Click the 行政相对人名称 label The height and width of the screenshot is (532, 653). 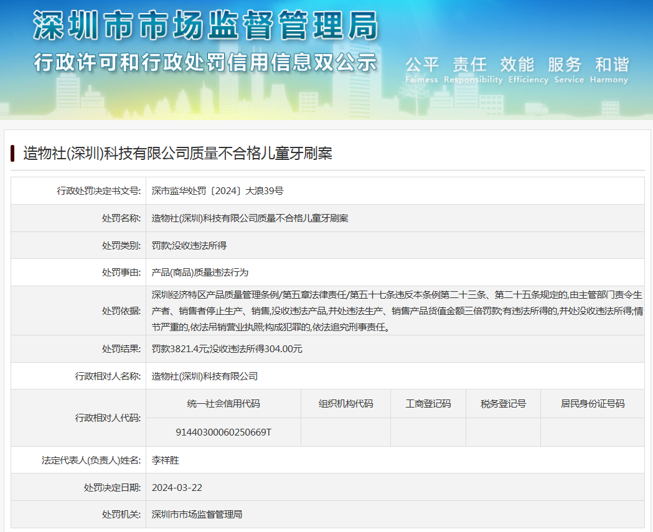click(108, 376)
